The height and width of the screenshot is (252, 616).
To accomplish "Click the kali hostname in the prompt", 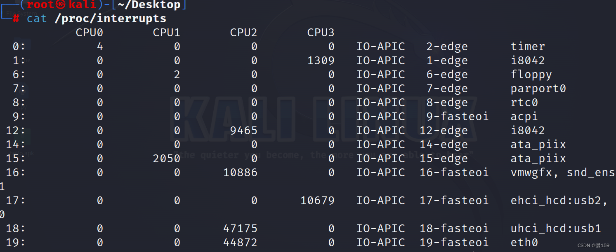I will point(81,5).
